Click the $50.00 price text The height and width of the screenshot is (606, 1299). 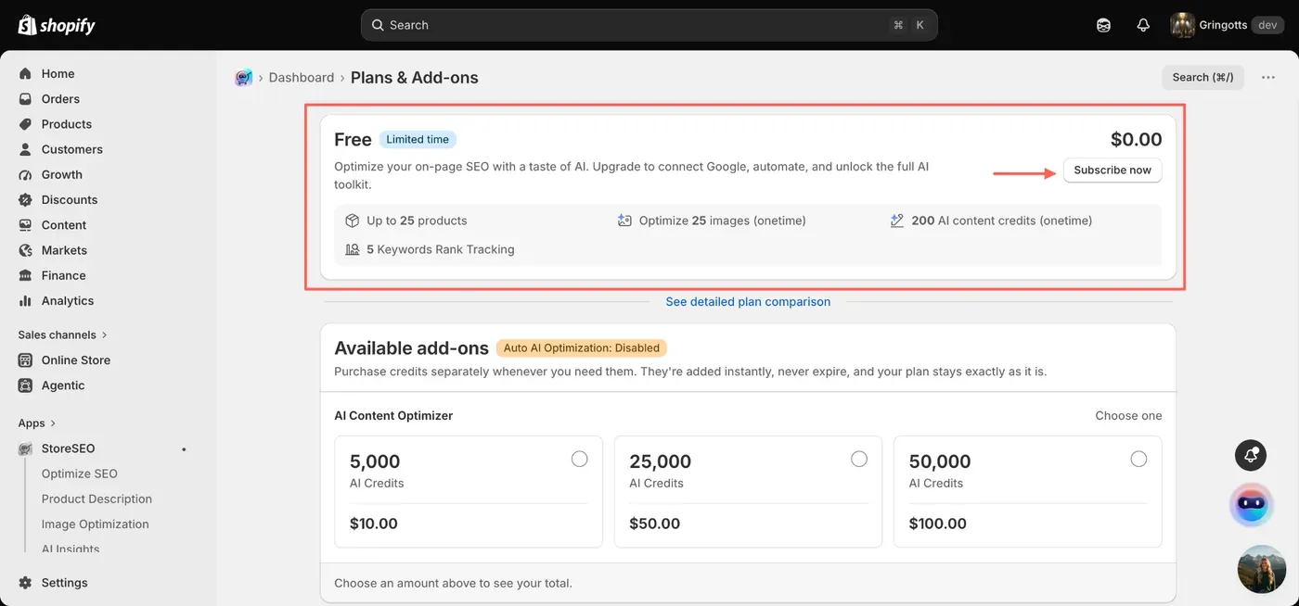654,524
